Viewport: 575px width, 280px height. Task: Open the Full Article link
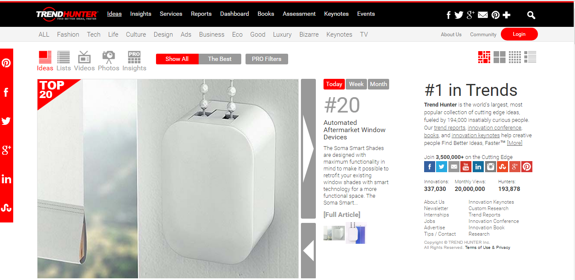click(x=342, y=214)
